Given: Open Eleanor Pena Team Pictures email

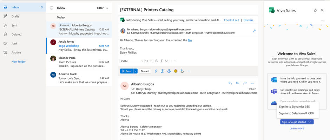Looking at the screenshot, I should click(x=79, y=62).
